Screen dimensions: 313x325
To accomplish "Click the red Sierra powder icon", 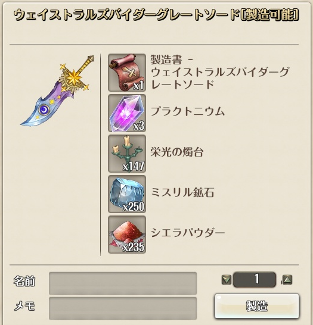I will tap(127, 235).
